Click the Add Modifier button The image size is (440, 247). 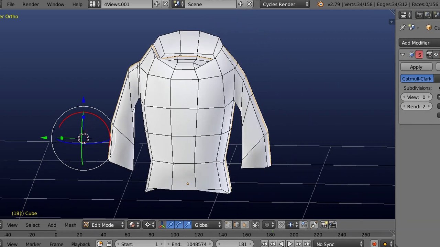coord(419,43)
